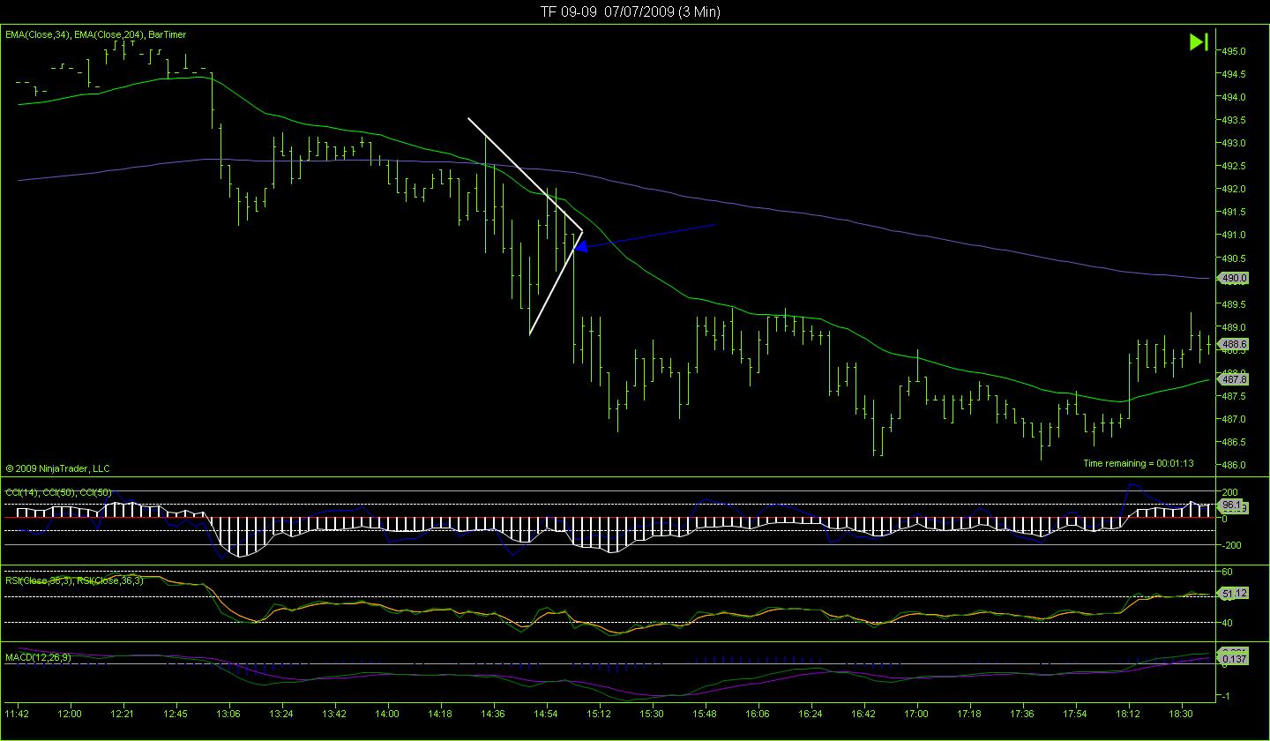Click the 487.0 price axis label

pyautogui.click(x=1234, y=419)
